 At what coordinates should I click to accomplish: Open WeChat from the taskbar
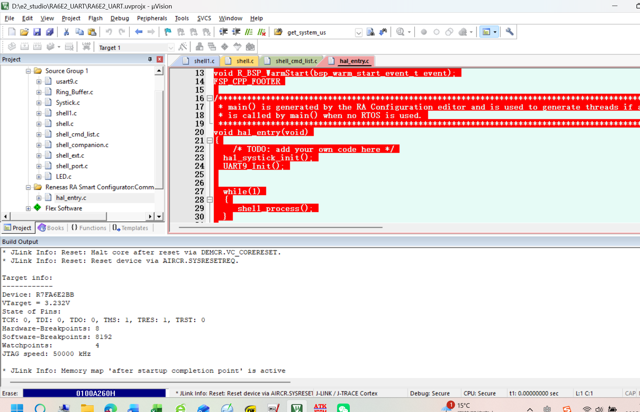tap(343, 408)
